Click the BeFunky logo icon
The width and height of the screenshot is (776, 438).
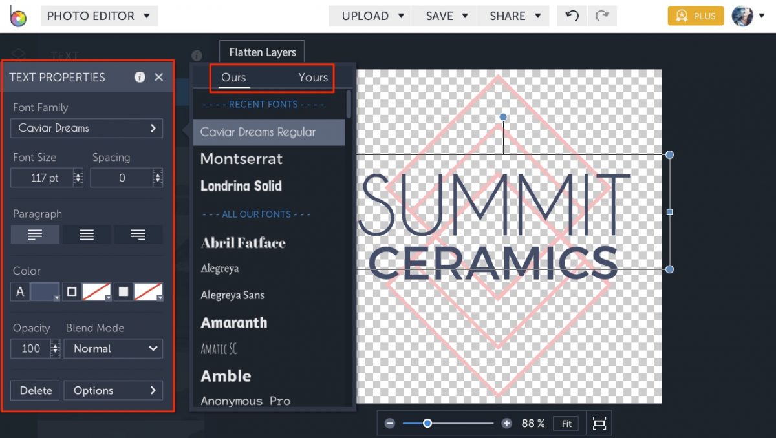tap(17, 16)
